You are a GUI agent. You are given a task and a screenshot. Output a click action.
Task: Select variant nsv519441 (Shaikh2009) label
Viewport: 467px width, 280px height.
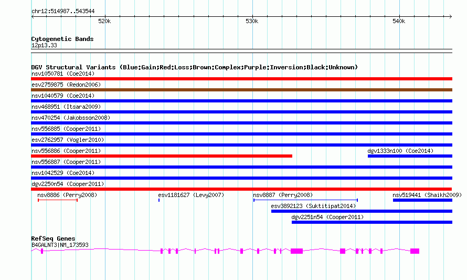427,195
